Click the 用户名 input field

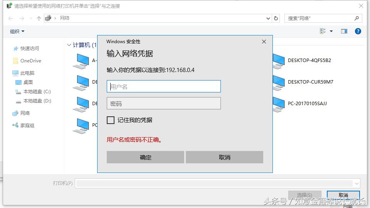coord(164,86)
